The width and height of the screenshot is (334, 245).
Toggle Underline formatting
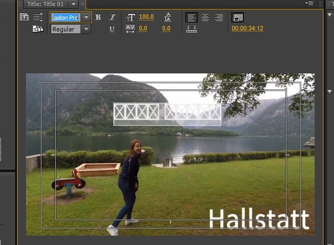tap(112, 29)
